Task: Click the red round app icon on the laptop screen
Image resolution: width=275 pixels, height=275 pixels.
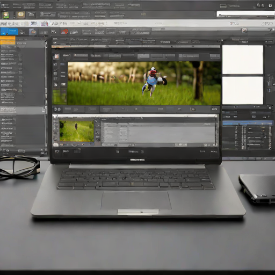Action: click(56, 56)
